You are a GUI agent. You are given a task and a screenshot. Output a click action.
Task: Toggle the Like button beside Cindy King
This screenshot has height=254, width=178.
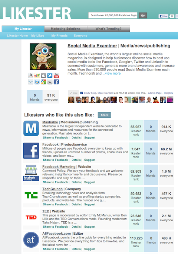coord(73,93)
